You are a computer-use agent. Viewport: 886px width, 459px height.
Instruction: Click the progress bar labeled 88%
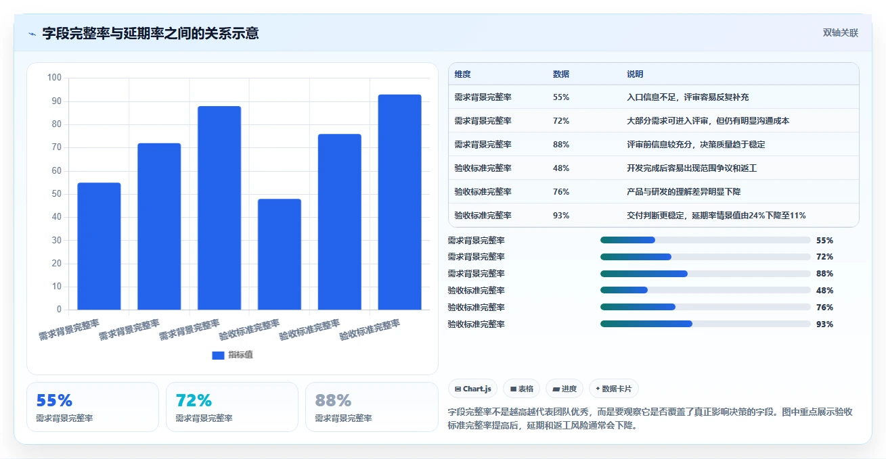705,274
